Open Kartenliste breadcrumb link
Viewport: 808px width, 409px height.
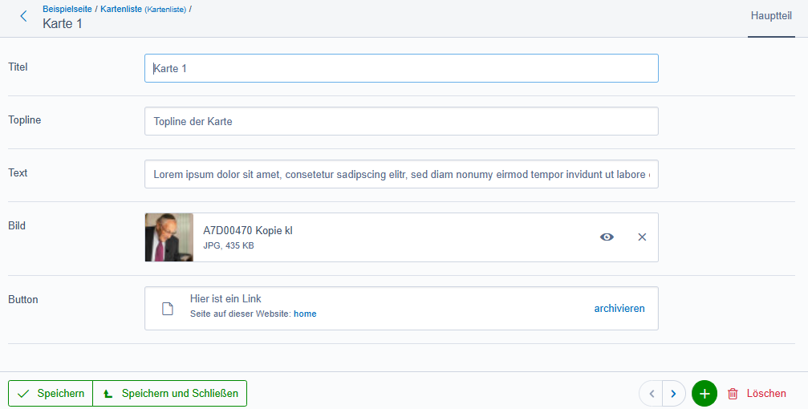[120, 9]
